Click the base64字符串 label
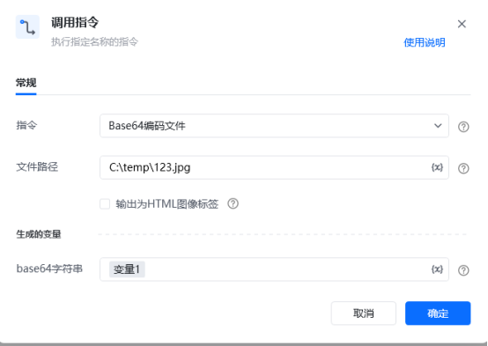This screenshot has width=488, height=346. pyautogui.click(x=49, y=269)
